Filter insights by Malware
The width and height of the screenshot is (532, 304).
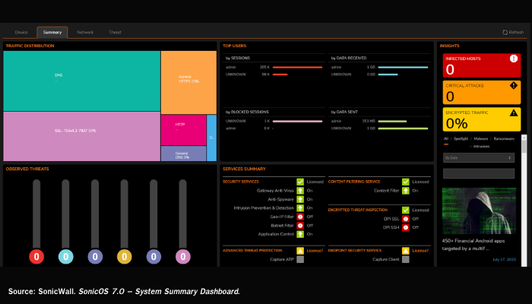click(x=482, y=138)
